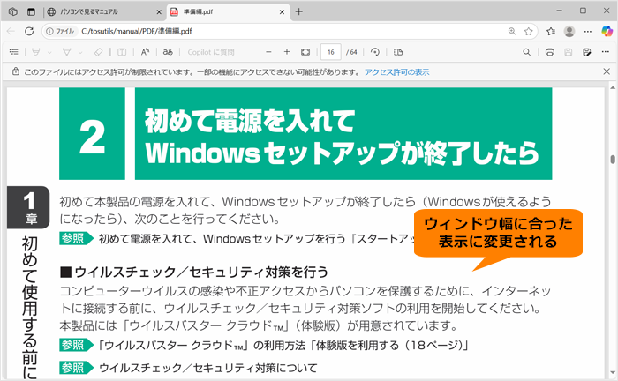Click the Save icon in PDF toolbar

(x=568, y=52)
